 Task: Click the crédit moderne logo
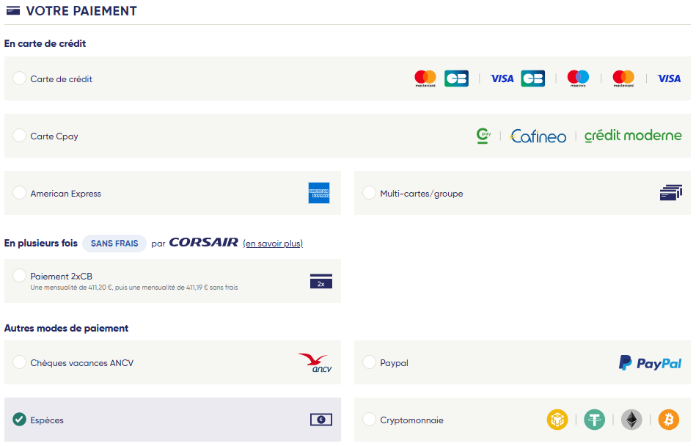click(x=633, y=136)
